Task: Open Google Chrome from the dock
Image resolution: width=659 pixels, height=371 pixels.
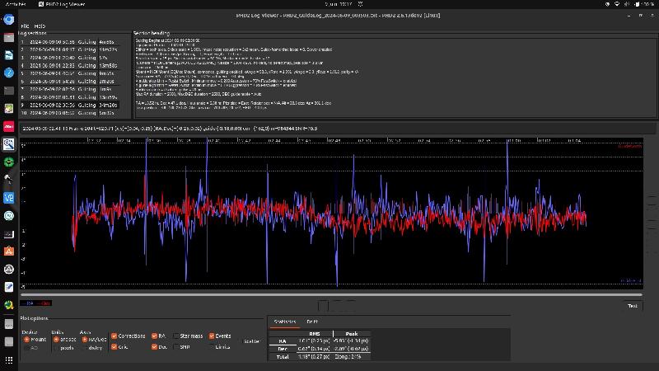Action: click(x=8, y=18)
